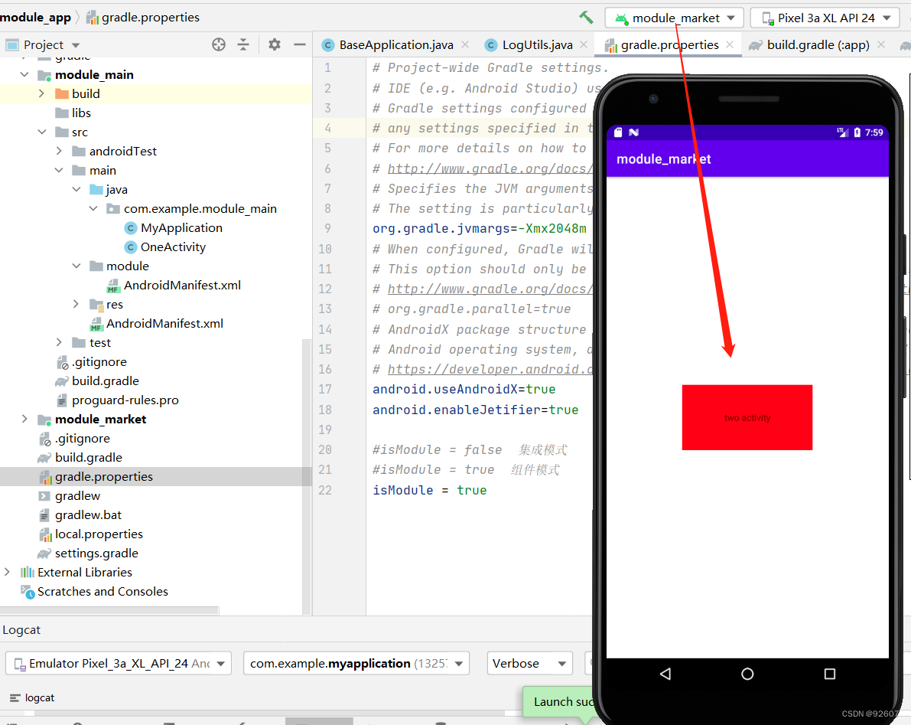Switch to the build.gradle (:app) tab

tap(818, 44)
